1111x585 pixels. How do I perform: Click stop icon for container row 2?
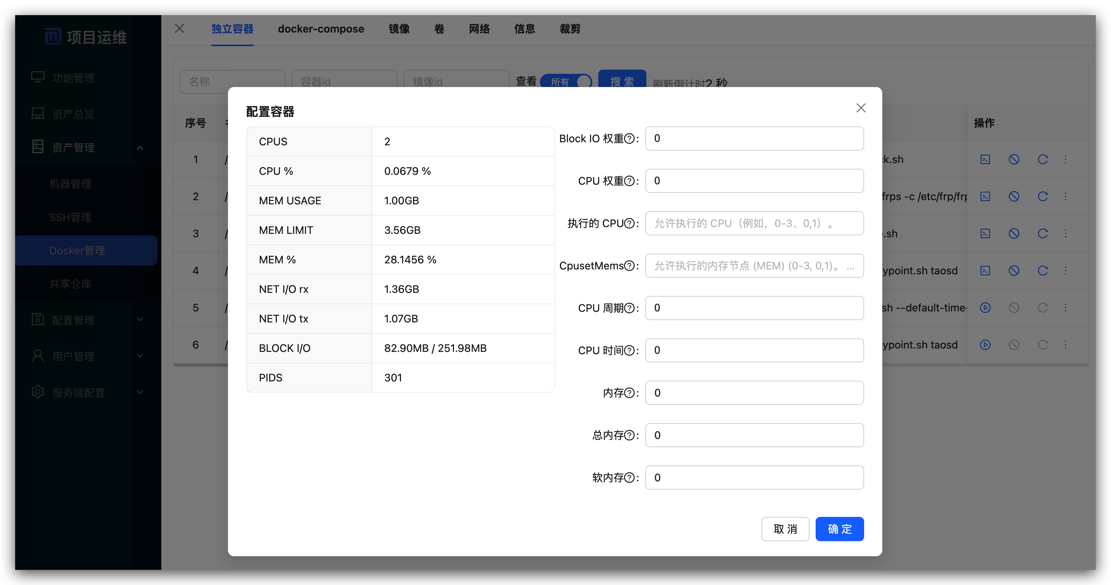(1014, 197)
